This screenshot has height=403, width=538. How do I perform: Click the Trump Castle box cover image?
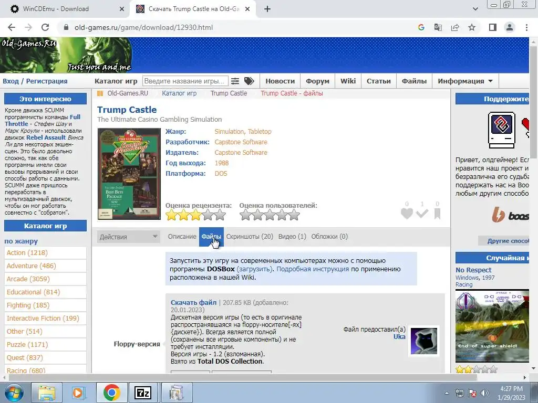coord(129,174)
